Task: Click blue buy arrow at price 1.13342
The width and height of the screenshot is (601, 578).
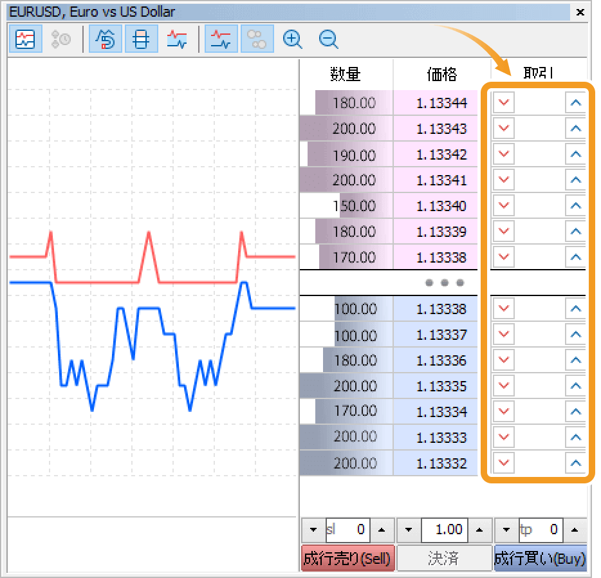Action: click(x=575, y=154)
